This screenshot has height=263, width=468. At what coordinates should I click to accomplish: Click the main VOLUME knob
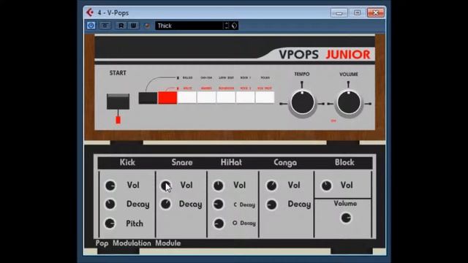click(x=349, y=103)
